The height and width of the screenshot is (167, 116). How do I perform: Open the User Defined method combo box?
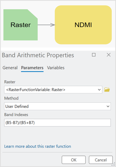pos(57,106)
